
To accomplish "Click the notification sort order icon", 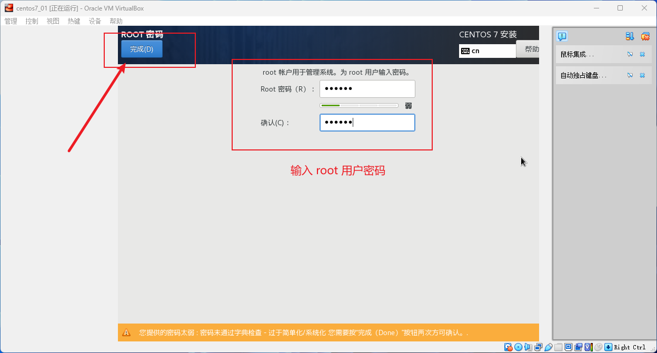I will click(x=630, y=36).
